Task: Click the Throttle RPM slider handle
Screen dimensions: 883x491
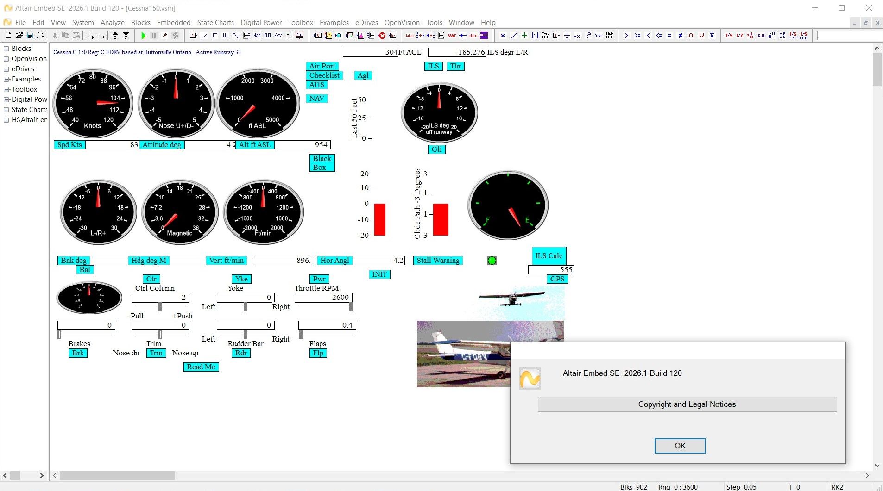Action: (x=351, y=306)
